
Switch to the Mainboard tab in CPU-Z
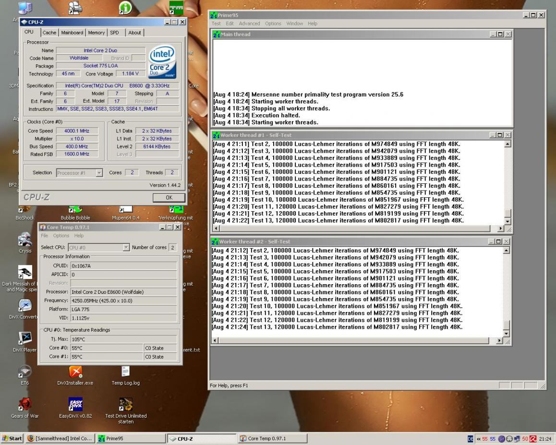point(72,33)
